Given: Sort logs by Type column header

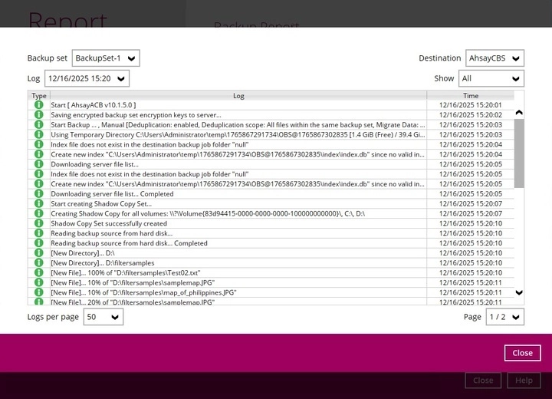Looking at the screenshot, I should click(x=39, y=96).
